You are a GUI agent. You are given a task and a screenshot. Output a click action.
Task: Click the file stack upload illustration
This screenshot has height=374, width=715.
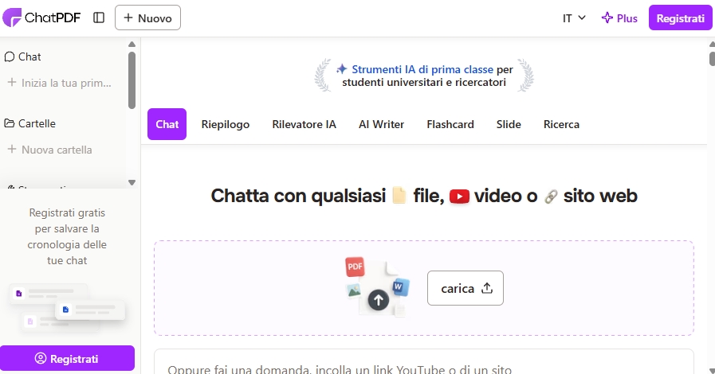pyautogui.click(x=378, y=286)
